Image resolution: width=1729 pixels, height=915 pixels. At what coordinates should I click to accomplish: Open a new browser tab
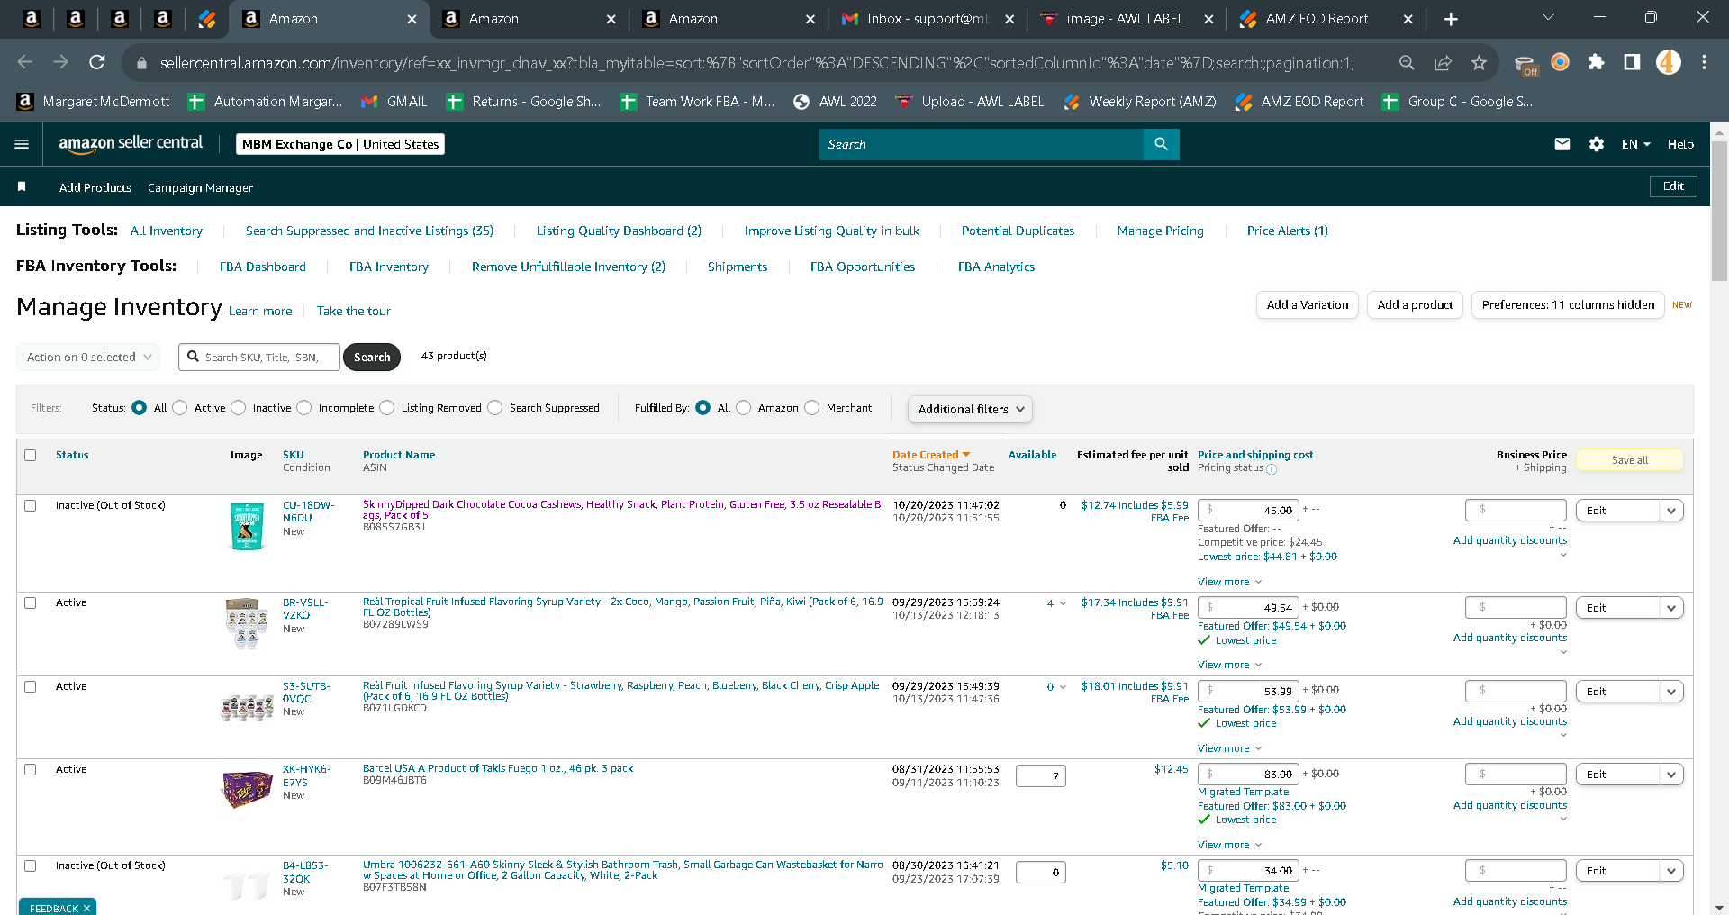pyautogui.click(x=1451, y=19)
